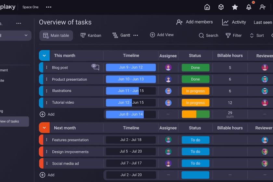The height and width of the screenshot is (182, 273).
Task: Click assignee avatar for Features presentation
Action: (x=168, y=140)
